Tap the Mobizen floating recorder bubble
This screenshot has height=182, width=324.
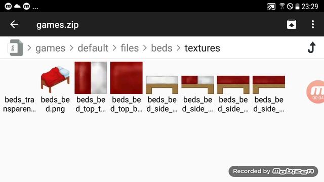[x=315, y=92]
